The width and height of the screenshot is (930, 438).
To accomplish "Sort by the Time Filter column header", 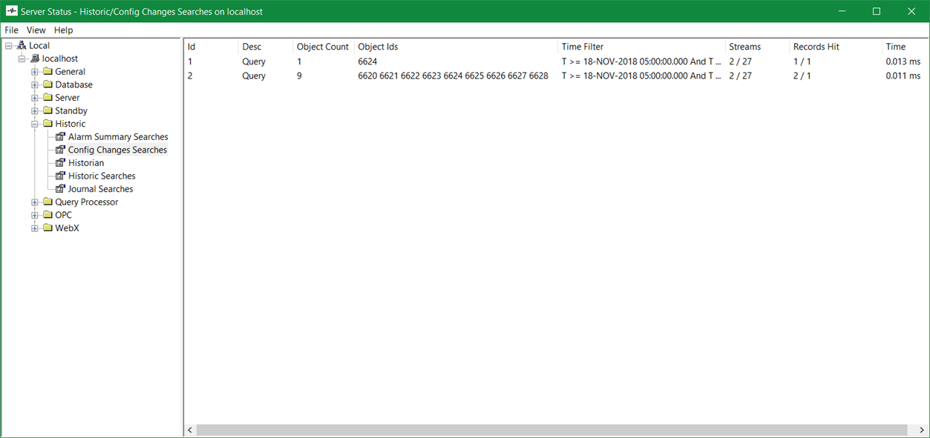I will click(x=583, y=47).
